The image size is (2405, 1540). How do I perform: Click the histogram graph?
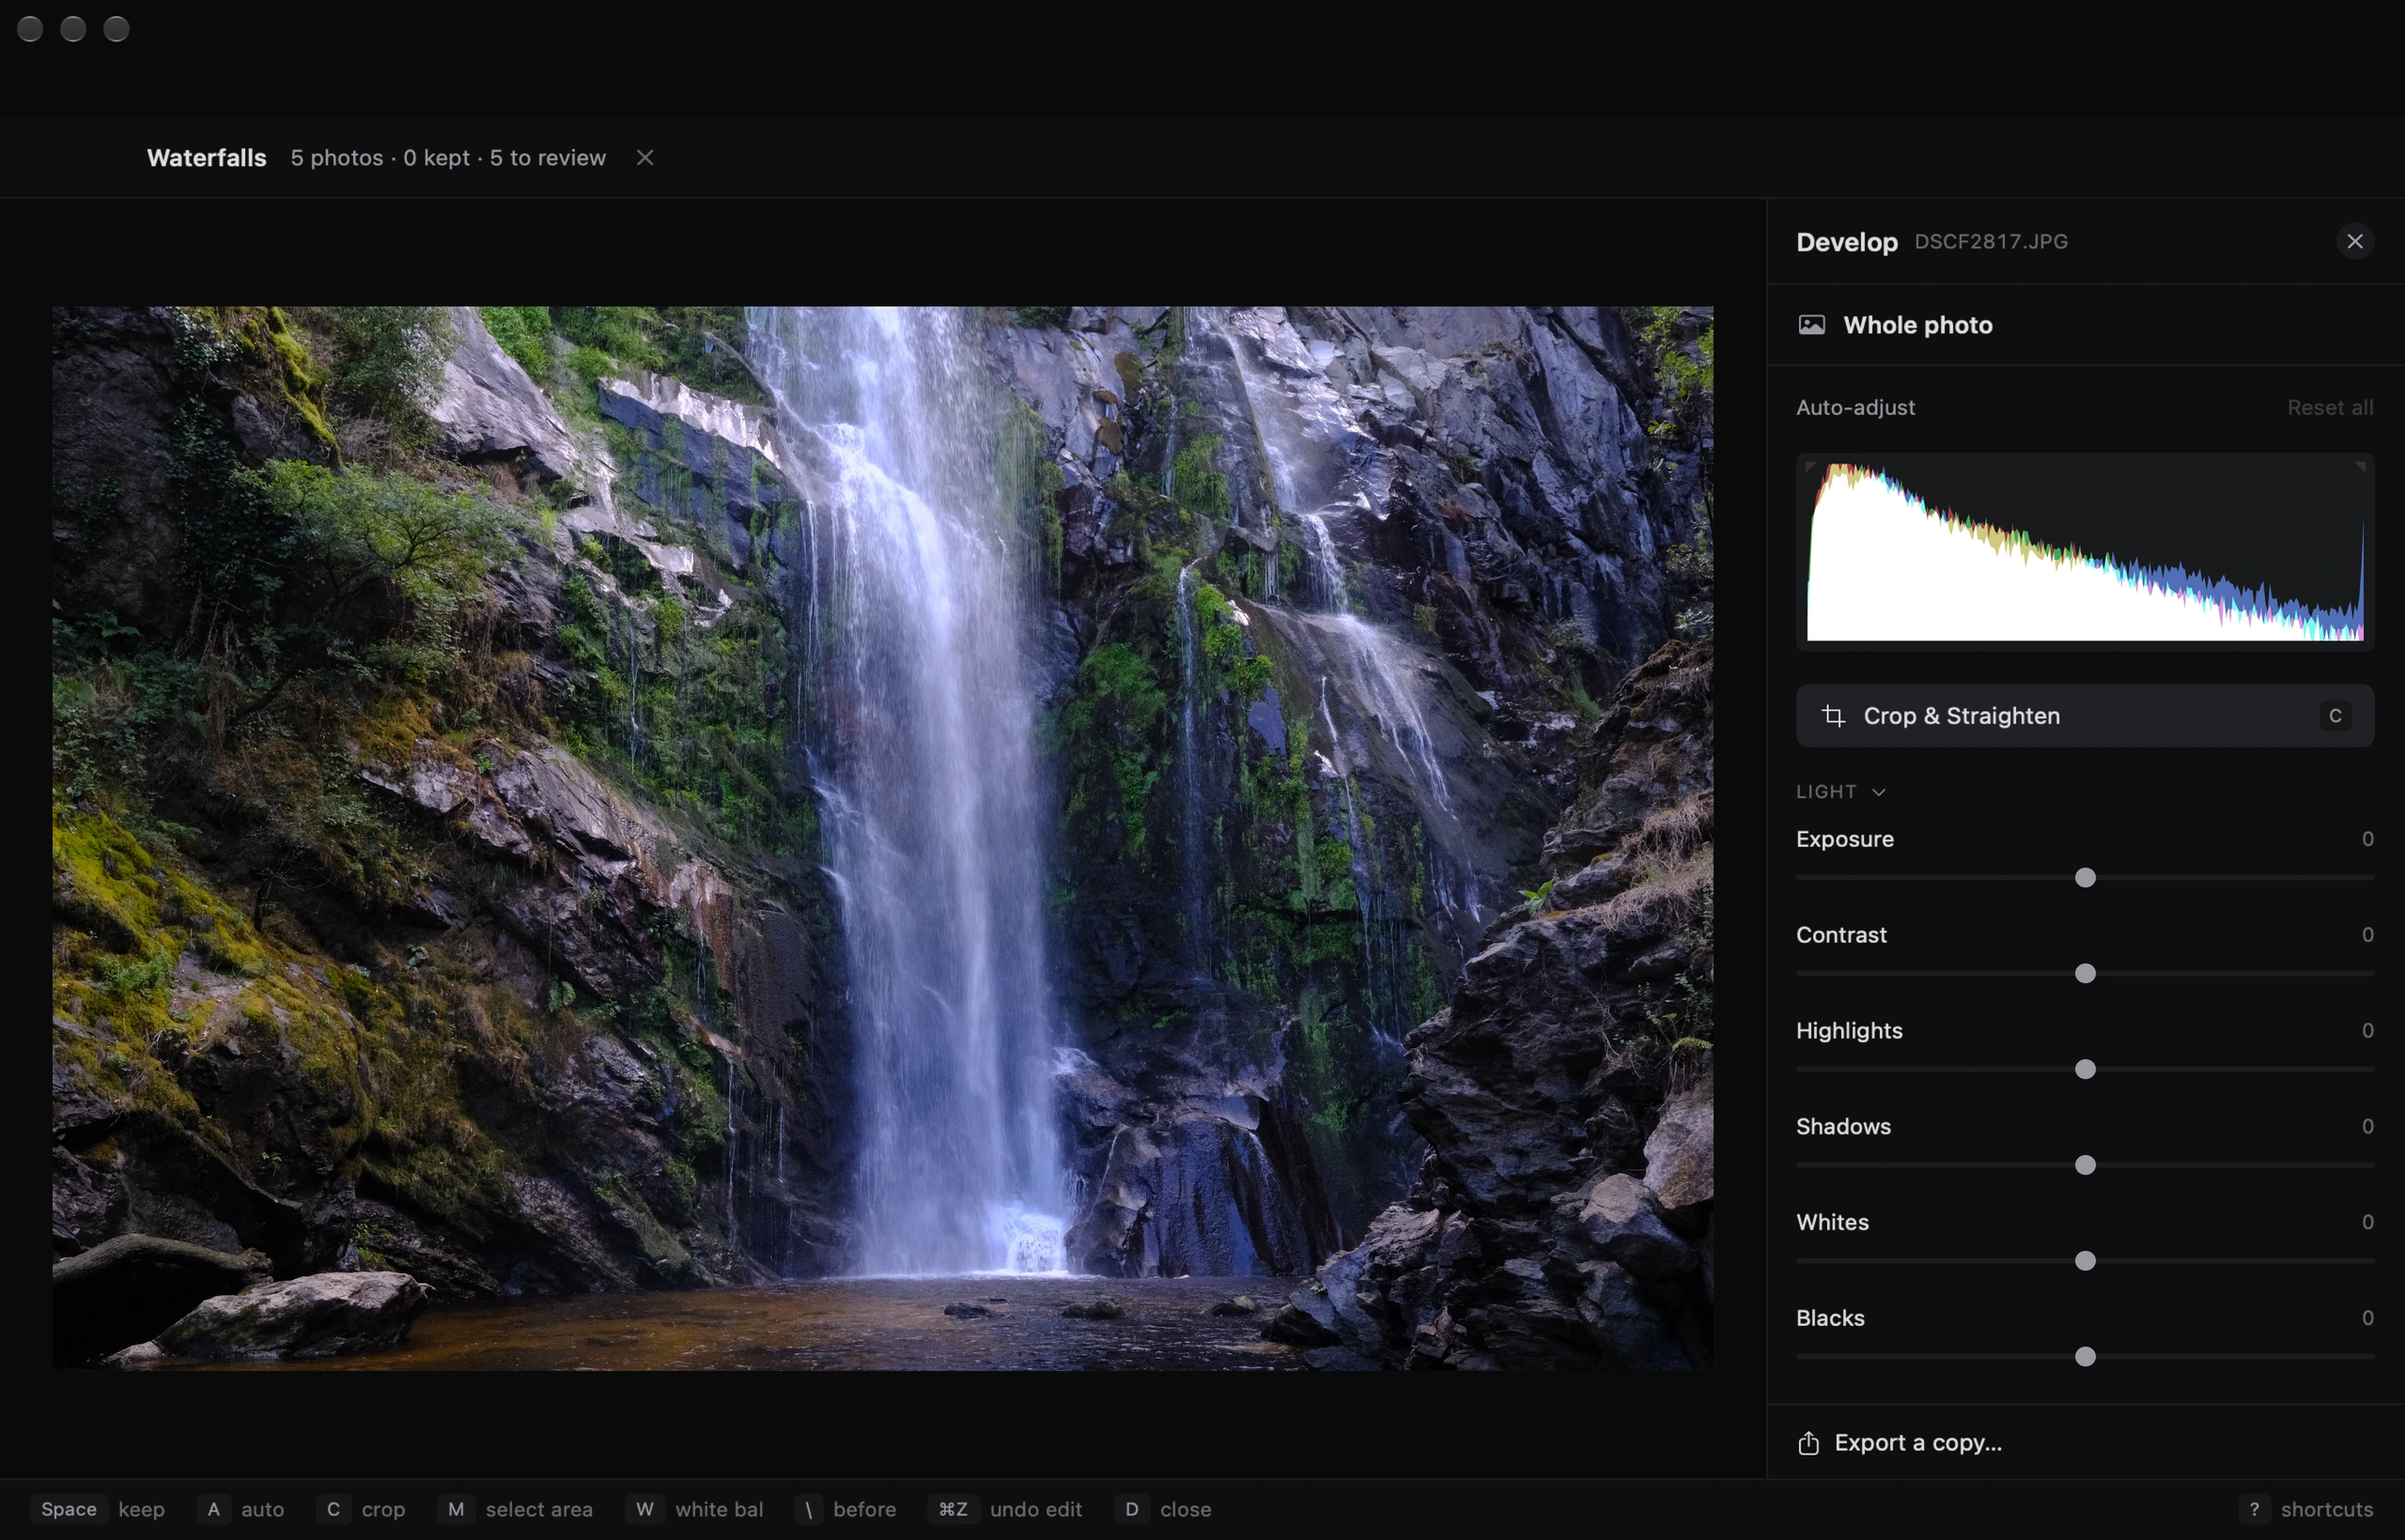[x=2085, y=552]
